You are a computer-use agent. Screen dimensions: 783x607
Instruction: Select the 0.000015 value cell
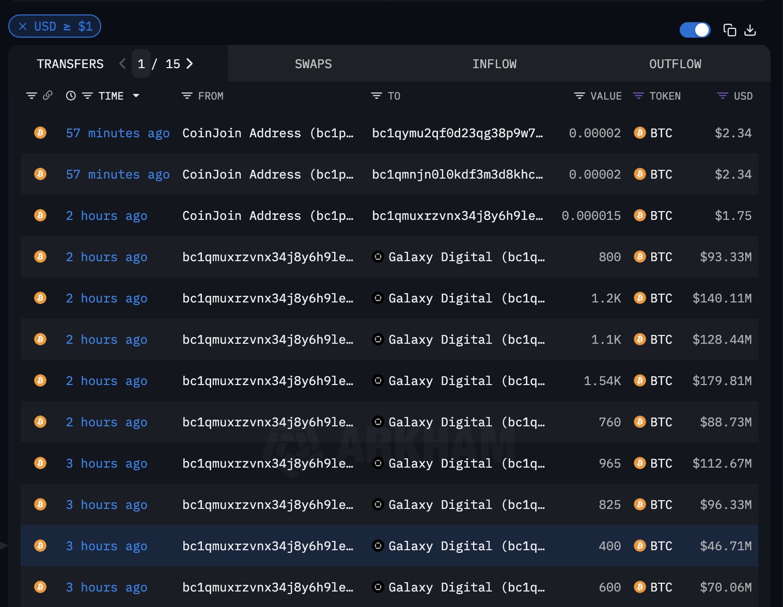[x=591, y=216]
